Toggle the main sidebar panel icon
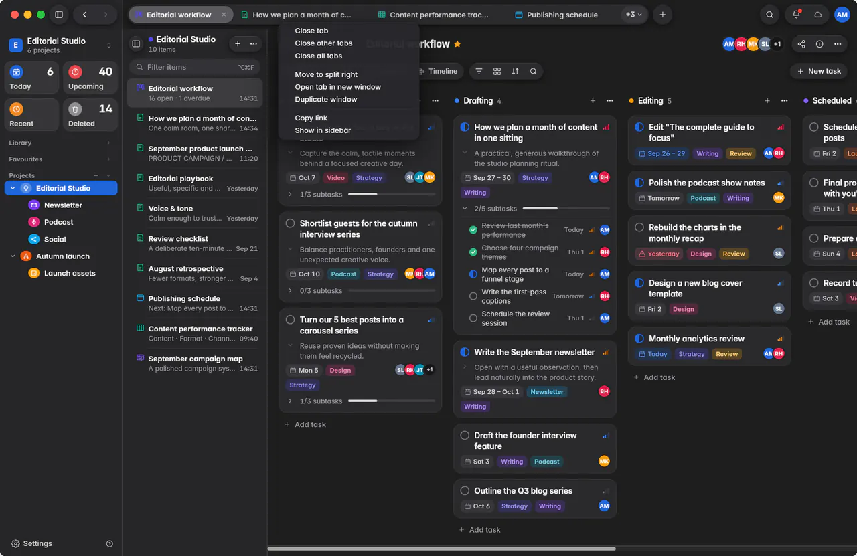Image resolution: width=857 pixels, height=556 pixels. 59,15
